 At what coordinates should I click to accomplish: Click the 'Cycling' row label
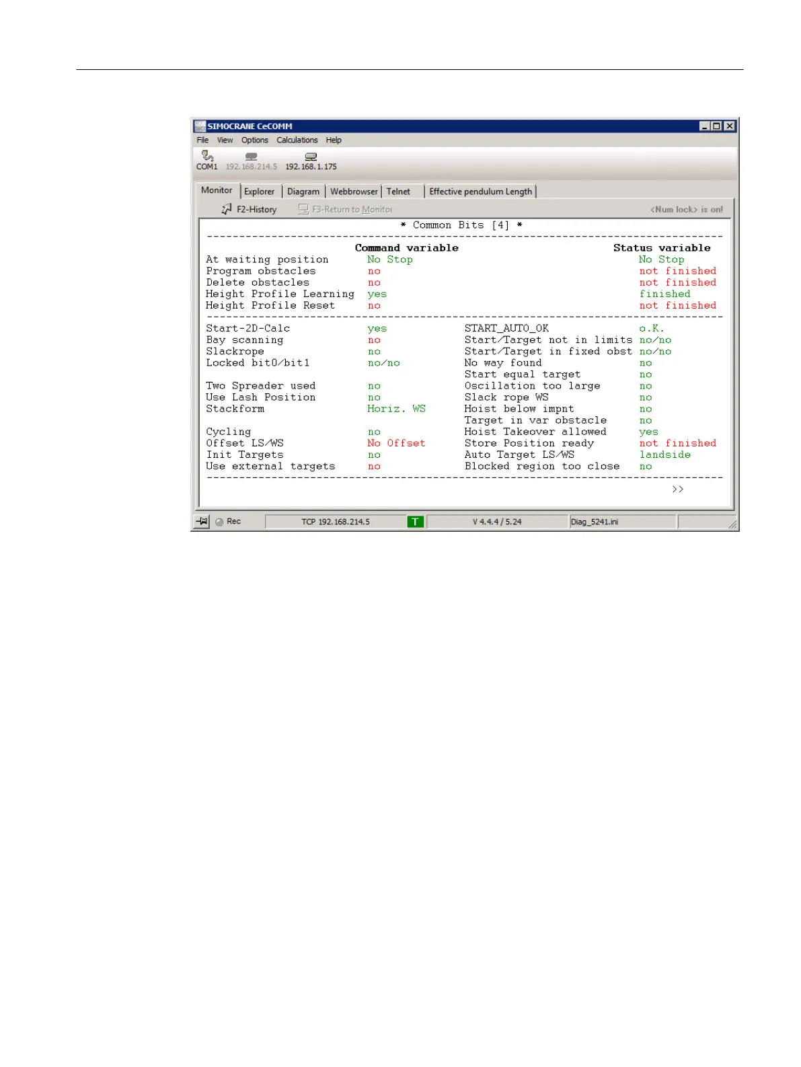pos(229,432)
